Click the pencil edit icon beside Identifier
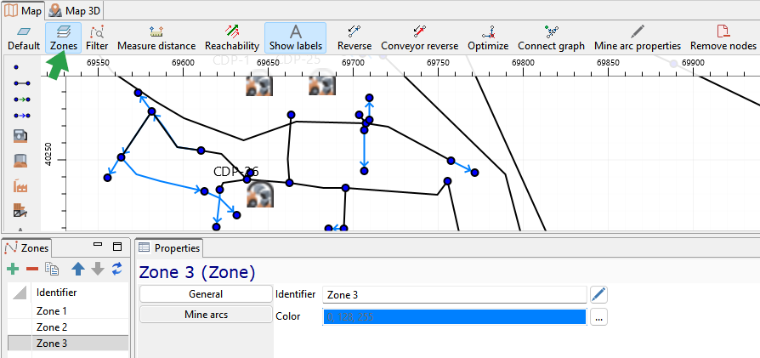 coord(598,294)
